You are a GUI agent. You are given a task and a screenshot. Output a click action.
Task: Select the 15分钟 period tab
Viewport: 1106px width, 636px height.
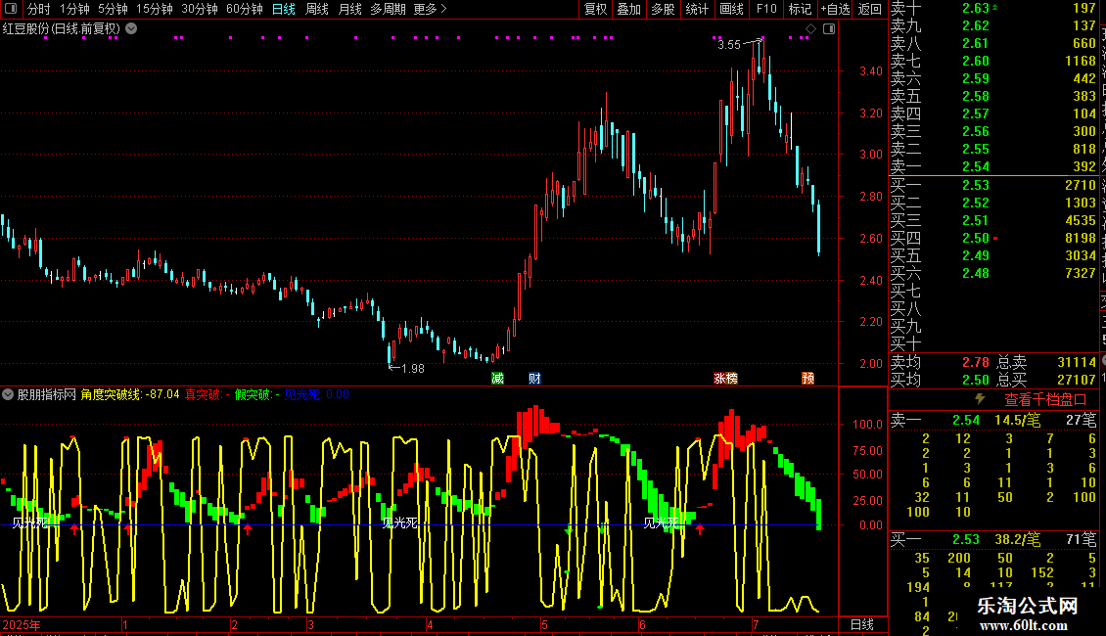click(x=155, y=9)
